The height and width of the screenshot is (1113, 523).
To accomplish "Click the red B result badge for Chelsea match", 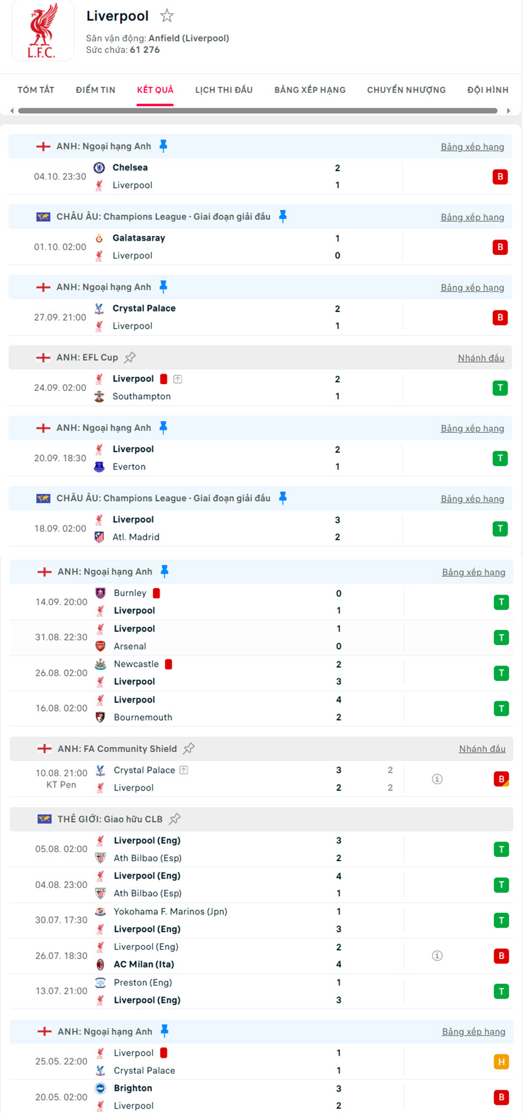I will pos(500,177).
